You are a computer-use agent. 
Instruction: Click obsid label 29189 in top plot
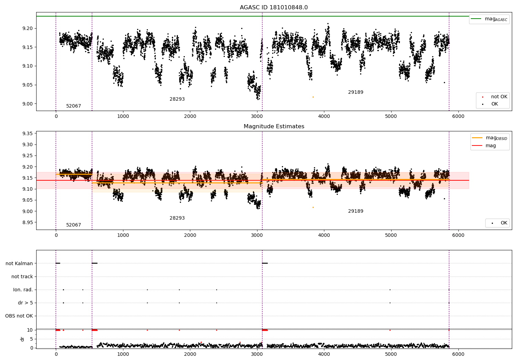(356, 92)
